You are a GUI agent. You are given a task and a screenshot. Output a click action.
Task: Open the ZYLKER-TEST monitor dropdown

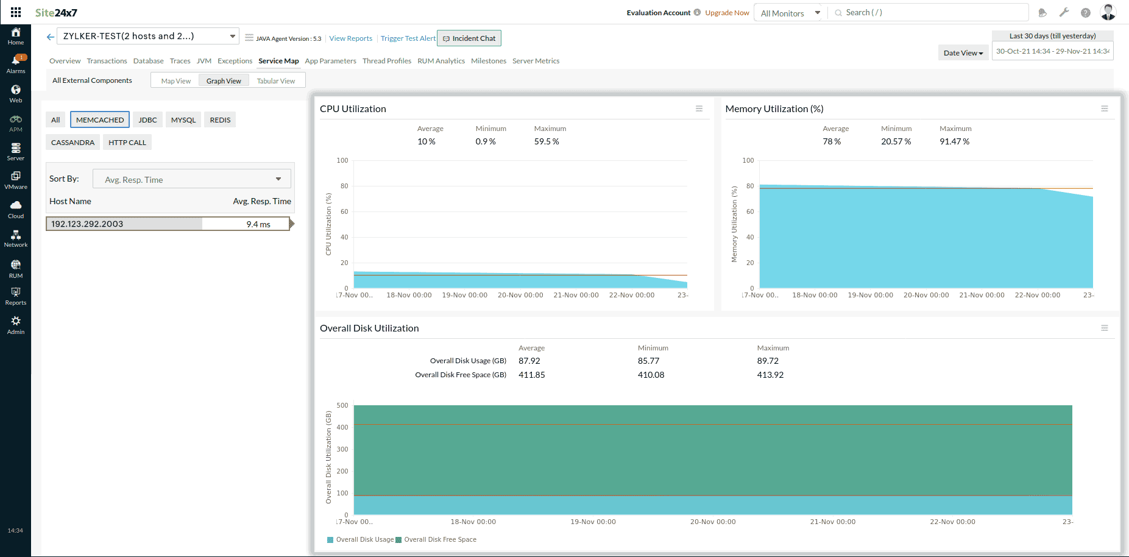coord(147,36)
